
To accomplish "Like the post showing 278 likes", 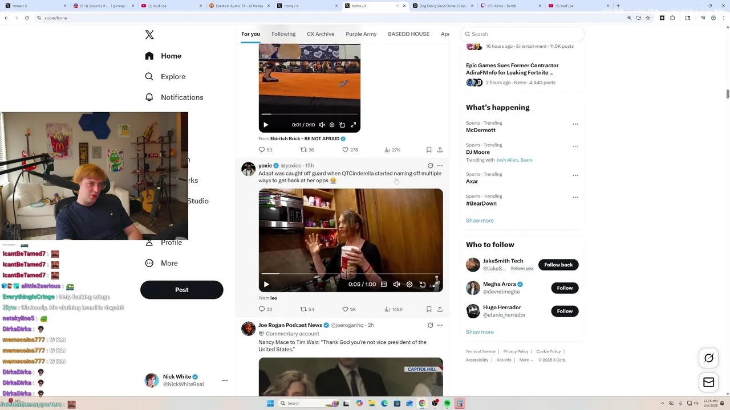I will coord(350,150).
